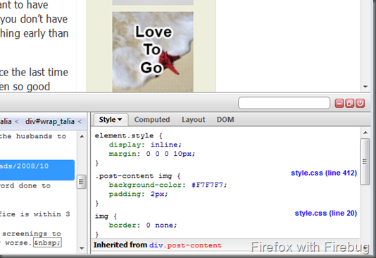
Task: Click the Style panel scrollbar thumb
Action: coord(365,161)
